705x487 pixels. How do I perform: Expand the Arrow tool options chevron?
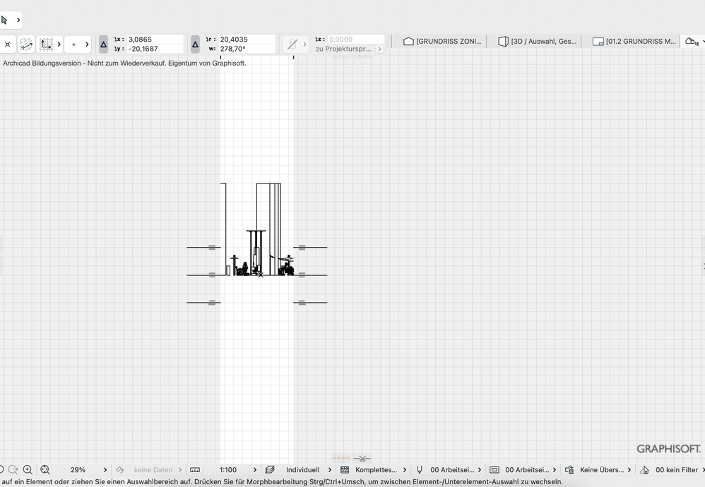tap(18, 20)
